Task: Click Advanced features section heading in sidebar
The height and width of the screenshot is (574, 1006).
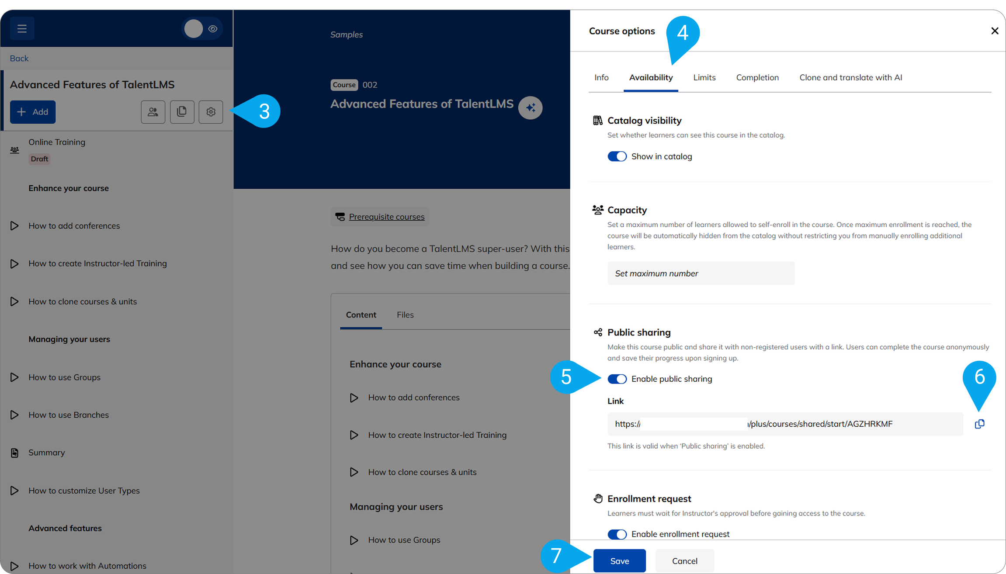Action: pyautogui.click(x=65, y=528)
